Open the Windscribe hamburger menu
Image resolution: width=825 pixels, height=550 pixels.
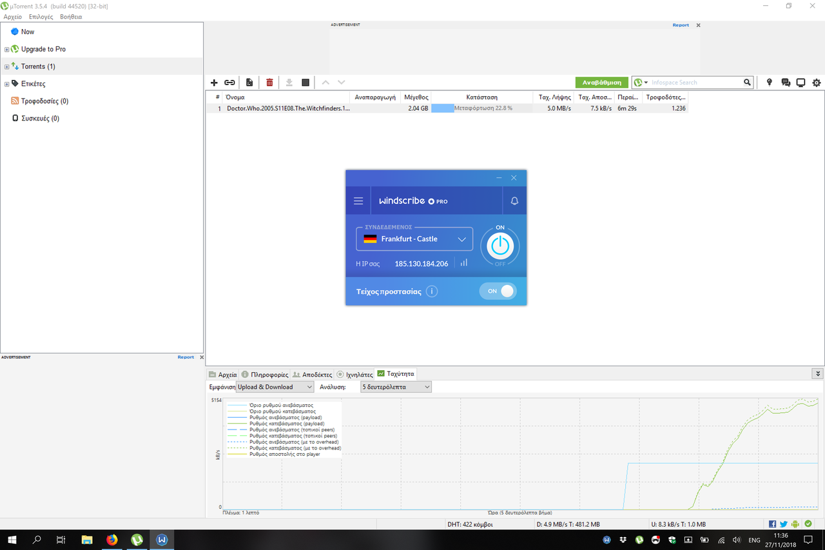tap(358, 201)
